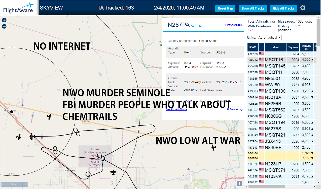321x189 pixels.
Task: Open AirFrames.org link
Action: pos(234,109)
